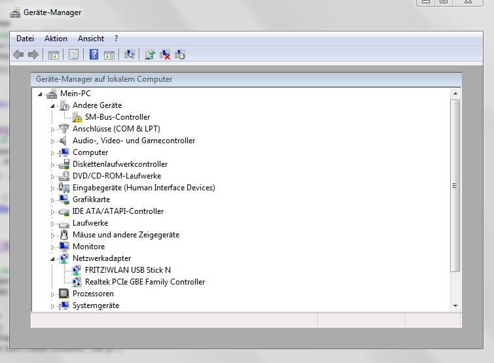Image resolution: width=494 pixels, height=363 pixels.
Task: Click the Anschlüsse (COM & LPT) port icon
Action: pos(64,129)
